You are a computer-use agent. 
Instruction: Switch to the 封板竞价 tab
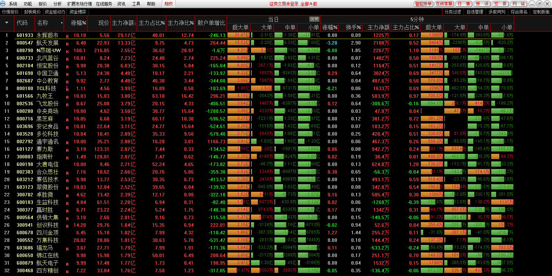click(x=32, y=12)
